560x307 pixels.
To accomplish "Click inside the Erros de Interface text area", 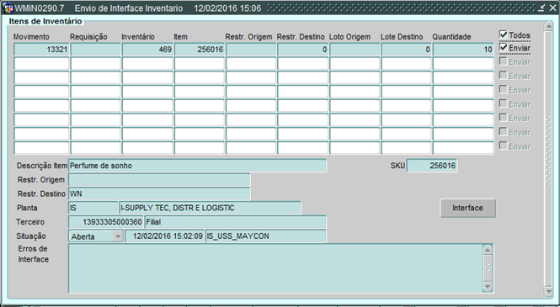I will (x=275, y=268).
